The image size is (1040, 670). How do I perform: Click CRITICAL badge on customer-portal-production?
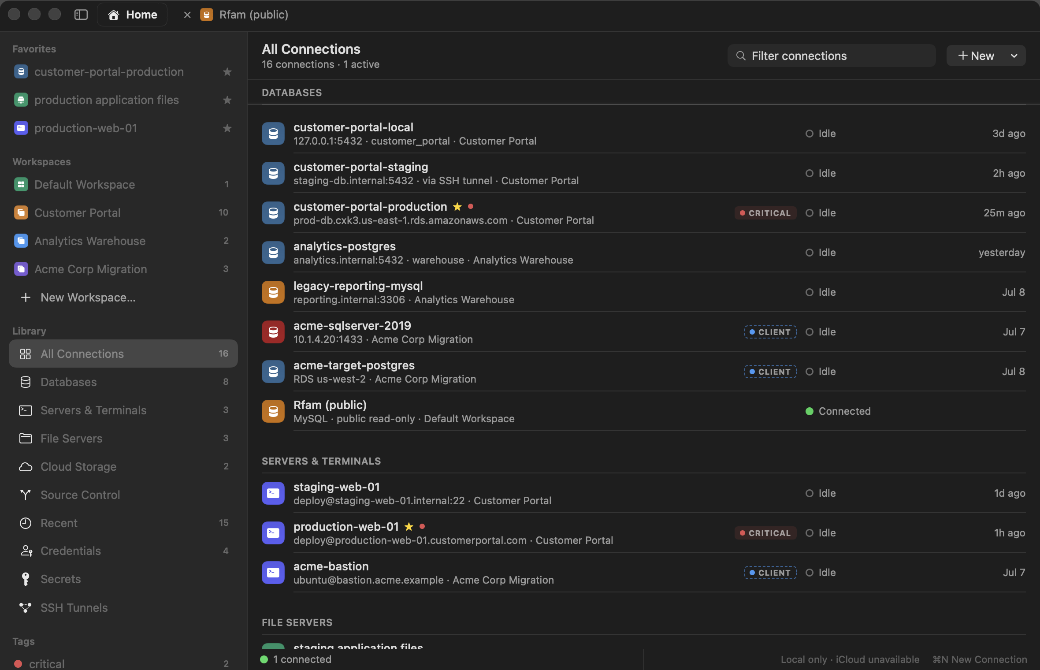click(765, 213)
